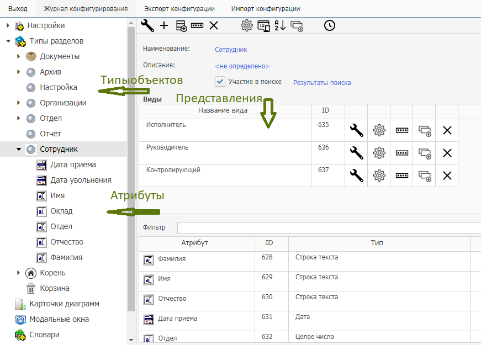Select Словари in the tree

tap(44, 335)
